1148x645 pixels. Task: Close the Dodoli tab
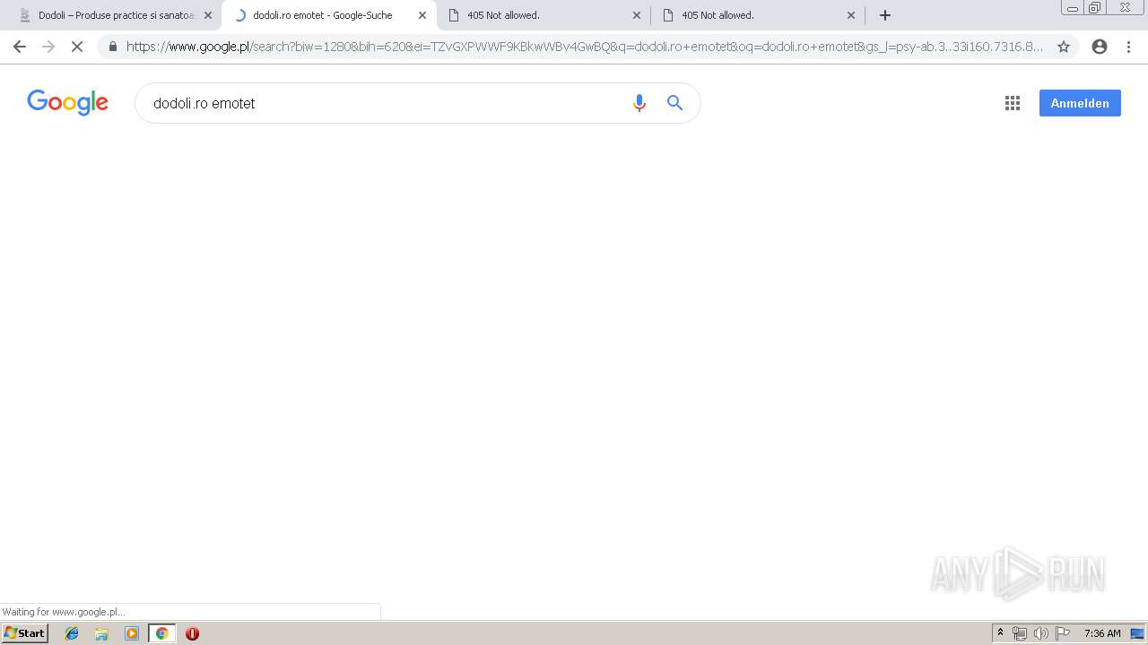click(208, 15)
